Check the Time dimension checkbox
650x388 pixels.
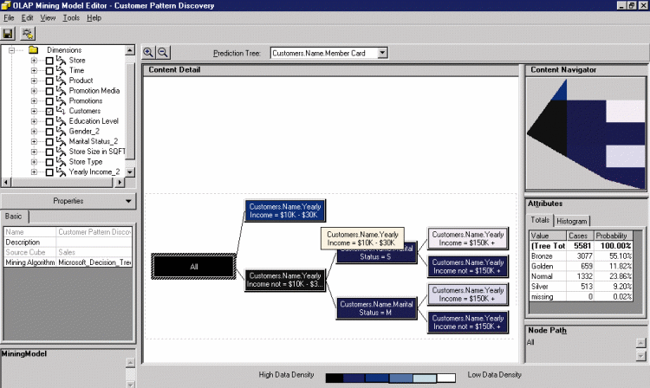[49, 71]
